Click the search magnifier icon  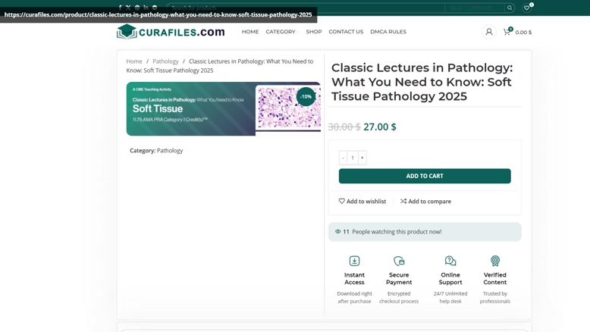[510, 8]
